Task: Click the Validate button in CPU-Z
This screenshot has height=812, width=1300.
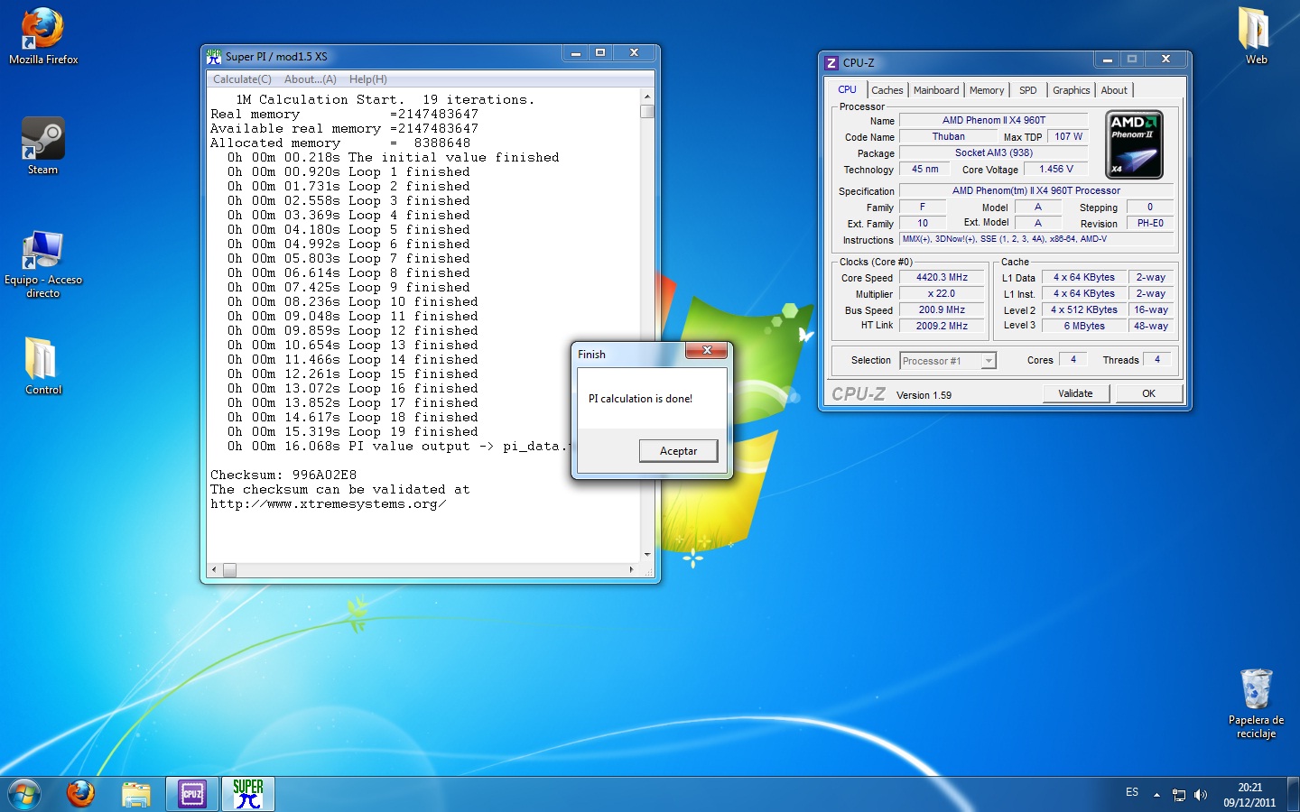Action: click(1075, 393)
